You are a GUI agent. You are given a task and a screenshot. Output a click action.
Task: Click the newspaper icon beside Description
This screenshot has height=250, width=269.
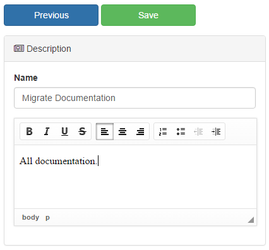pos(19,49)
